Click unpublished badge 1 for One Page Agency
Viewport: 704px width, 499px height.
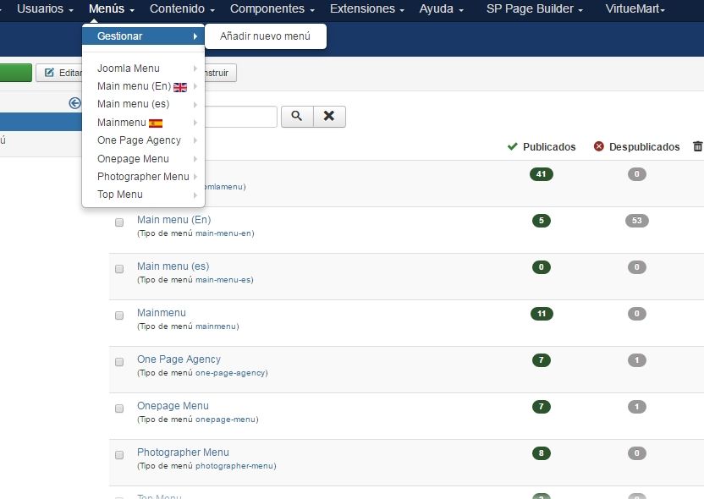tap(636, 360)
